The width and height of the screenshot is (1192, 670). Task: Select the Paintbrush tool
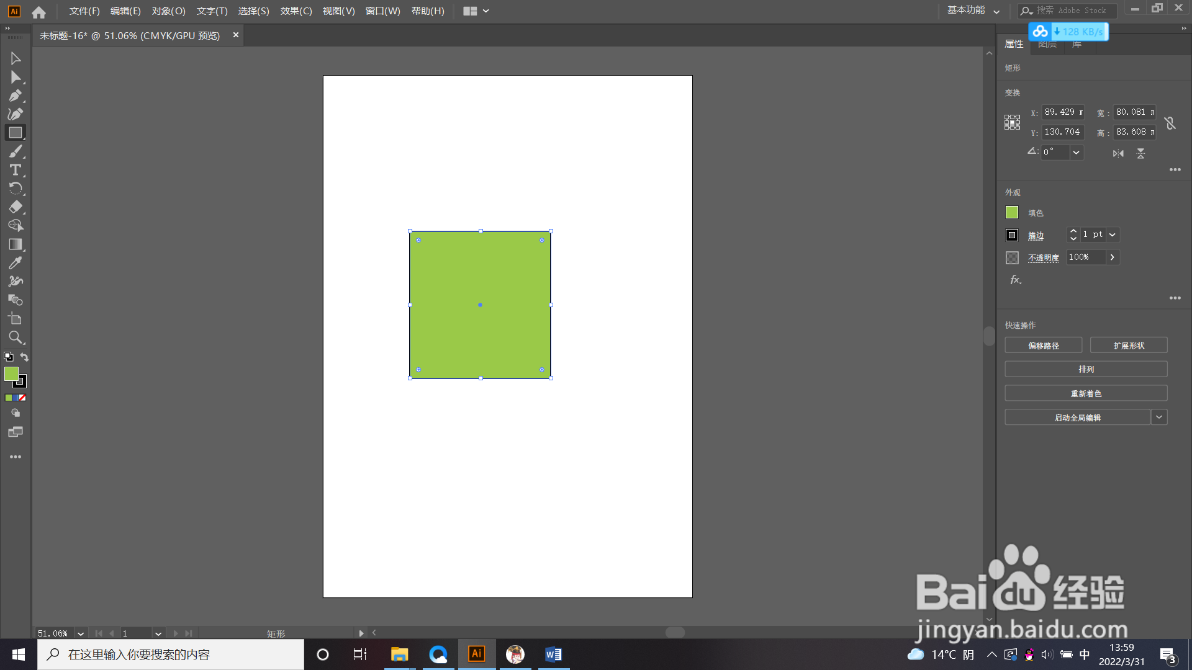(x=16, y=151)
